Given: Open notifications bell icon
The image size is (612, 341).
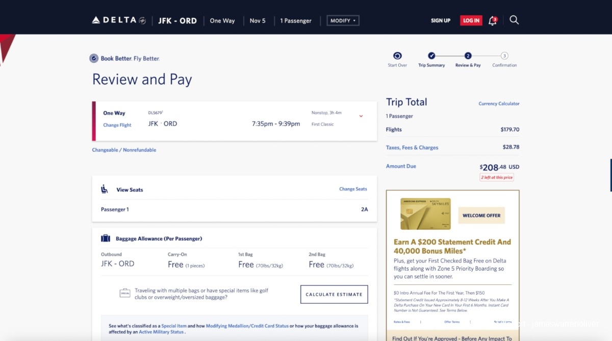Looking at the screenshot, I should (x=492, y=20).
